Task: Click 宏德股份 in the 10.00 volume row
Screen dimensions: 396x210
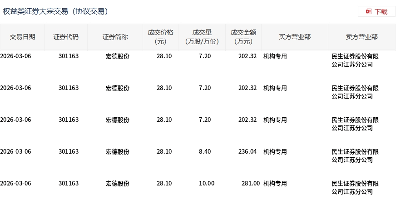Action: pos(118,184)
